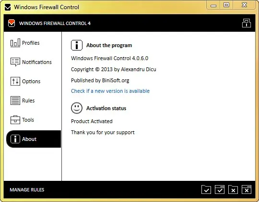Click the window with X icon
Image resolution: width=259 pixels, height=202 pixels.
(x=247, y=189)
